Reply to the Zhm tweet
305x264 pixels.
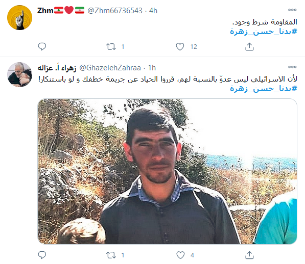pos(42,46)
